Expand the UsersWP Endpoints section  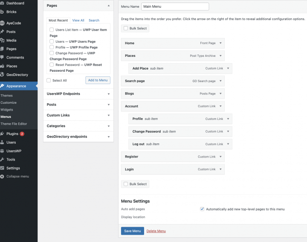tap(108, 94)
